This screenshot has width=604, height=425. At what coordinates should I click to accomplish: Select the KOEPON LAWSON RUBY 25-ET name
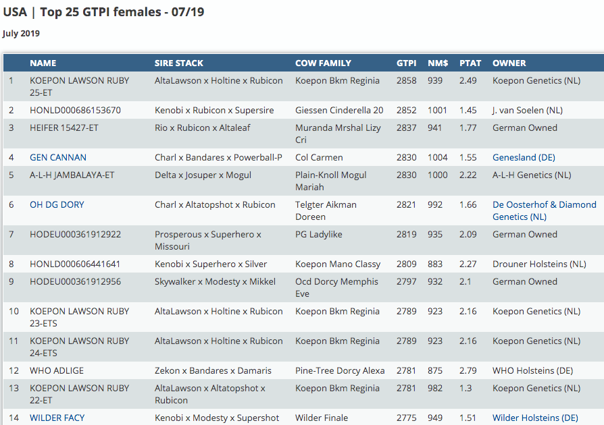(79, 86)
